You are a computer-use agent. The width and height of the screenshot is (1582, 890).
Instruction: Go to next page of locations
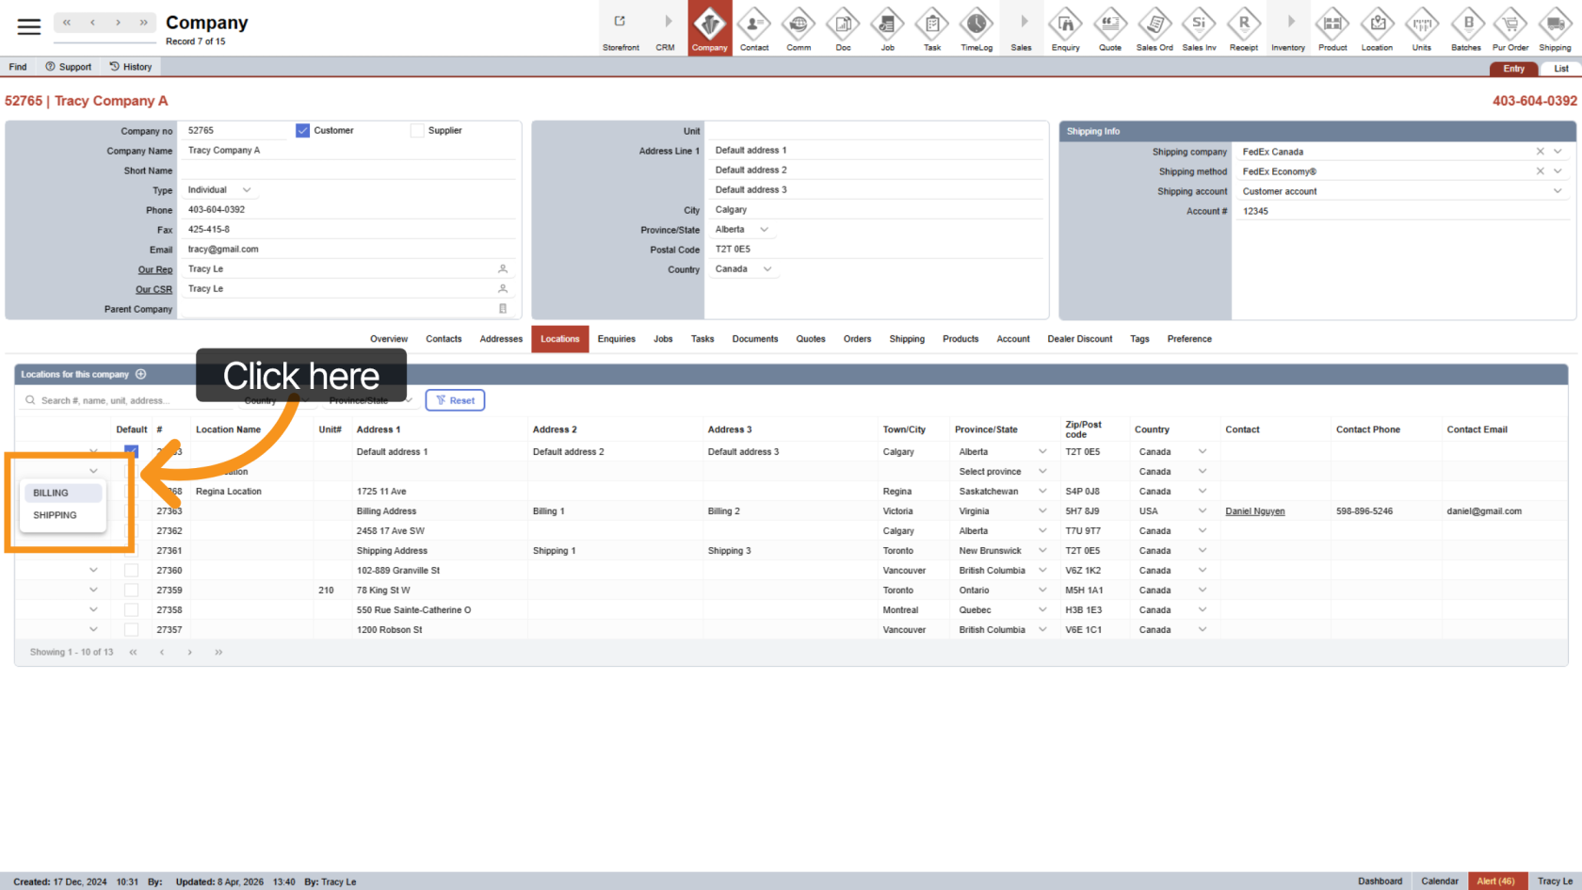click(x=190, y=652)
